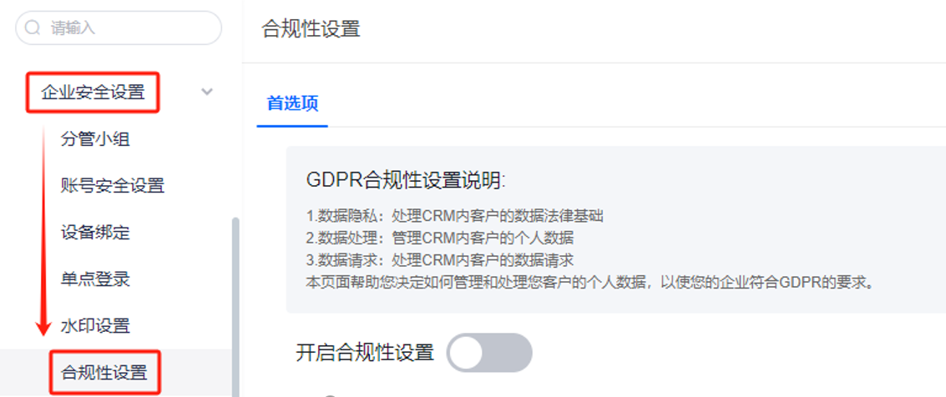Collapse the 企业安全设置 chevron arrow

[207, 93]
